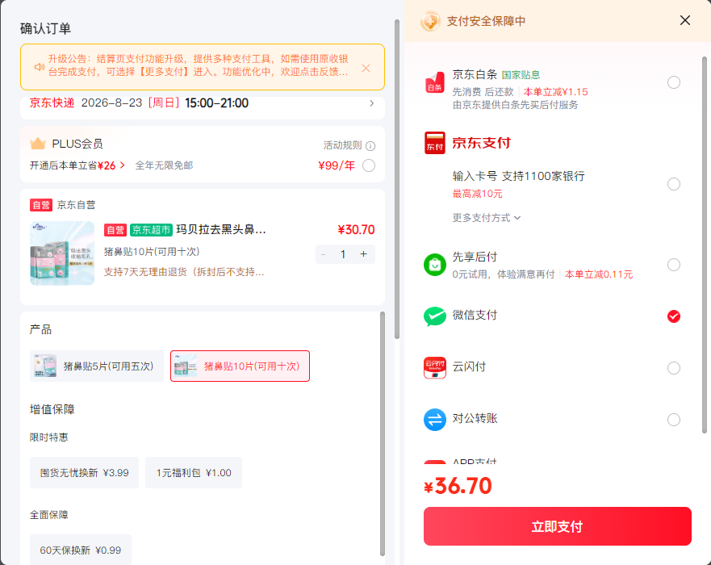Viewport: 711px width, 565px height.
Task: Select 京东白条 payment radio button
Action: point(673,82)
